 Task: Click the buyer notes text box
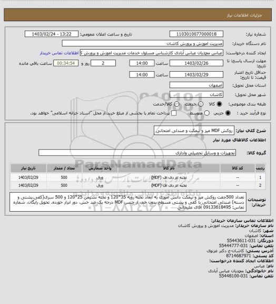tap(128, 202)
